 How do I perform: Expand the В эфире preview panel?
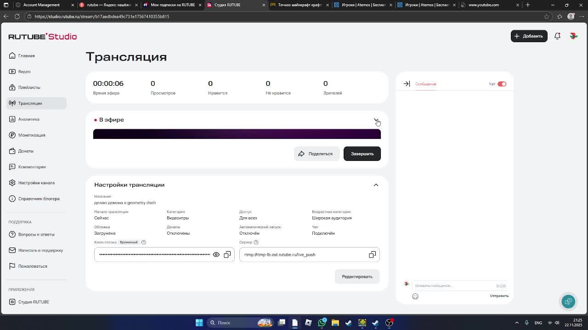(x=376, y=120)
